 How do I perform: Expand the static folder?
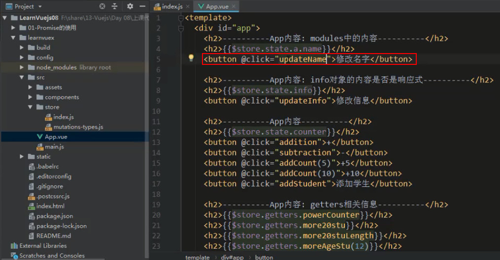point(22,157)
